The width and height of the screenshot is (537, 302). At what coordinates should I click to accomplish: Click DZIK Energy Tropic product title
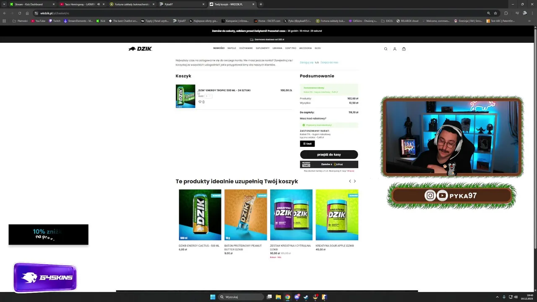pos(224,90)
